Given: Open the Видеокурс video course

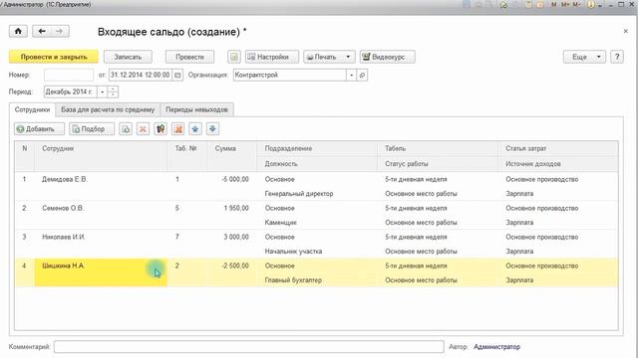Looking at the screenshot, I should click(388, 57).
